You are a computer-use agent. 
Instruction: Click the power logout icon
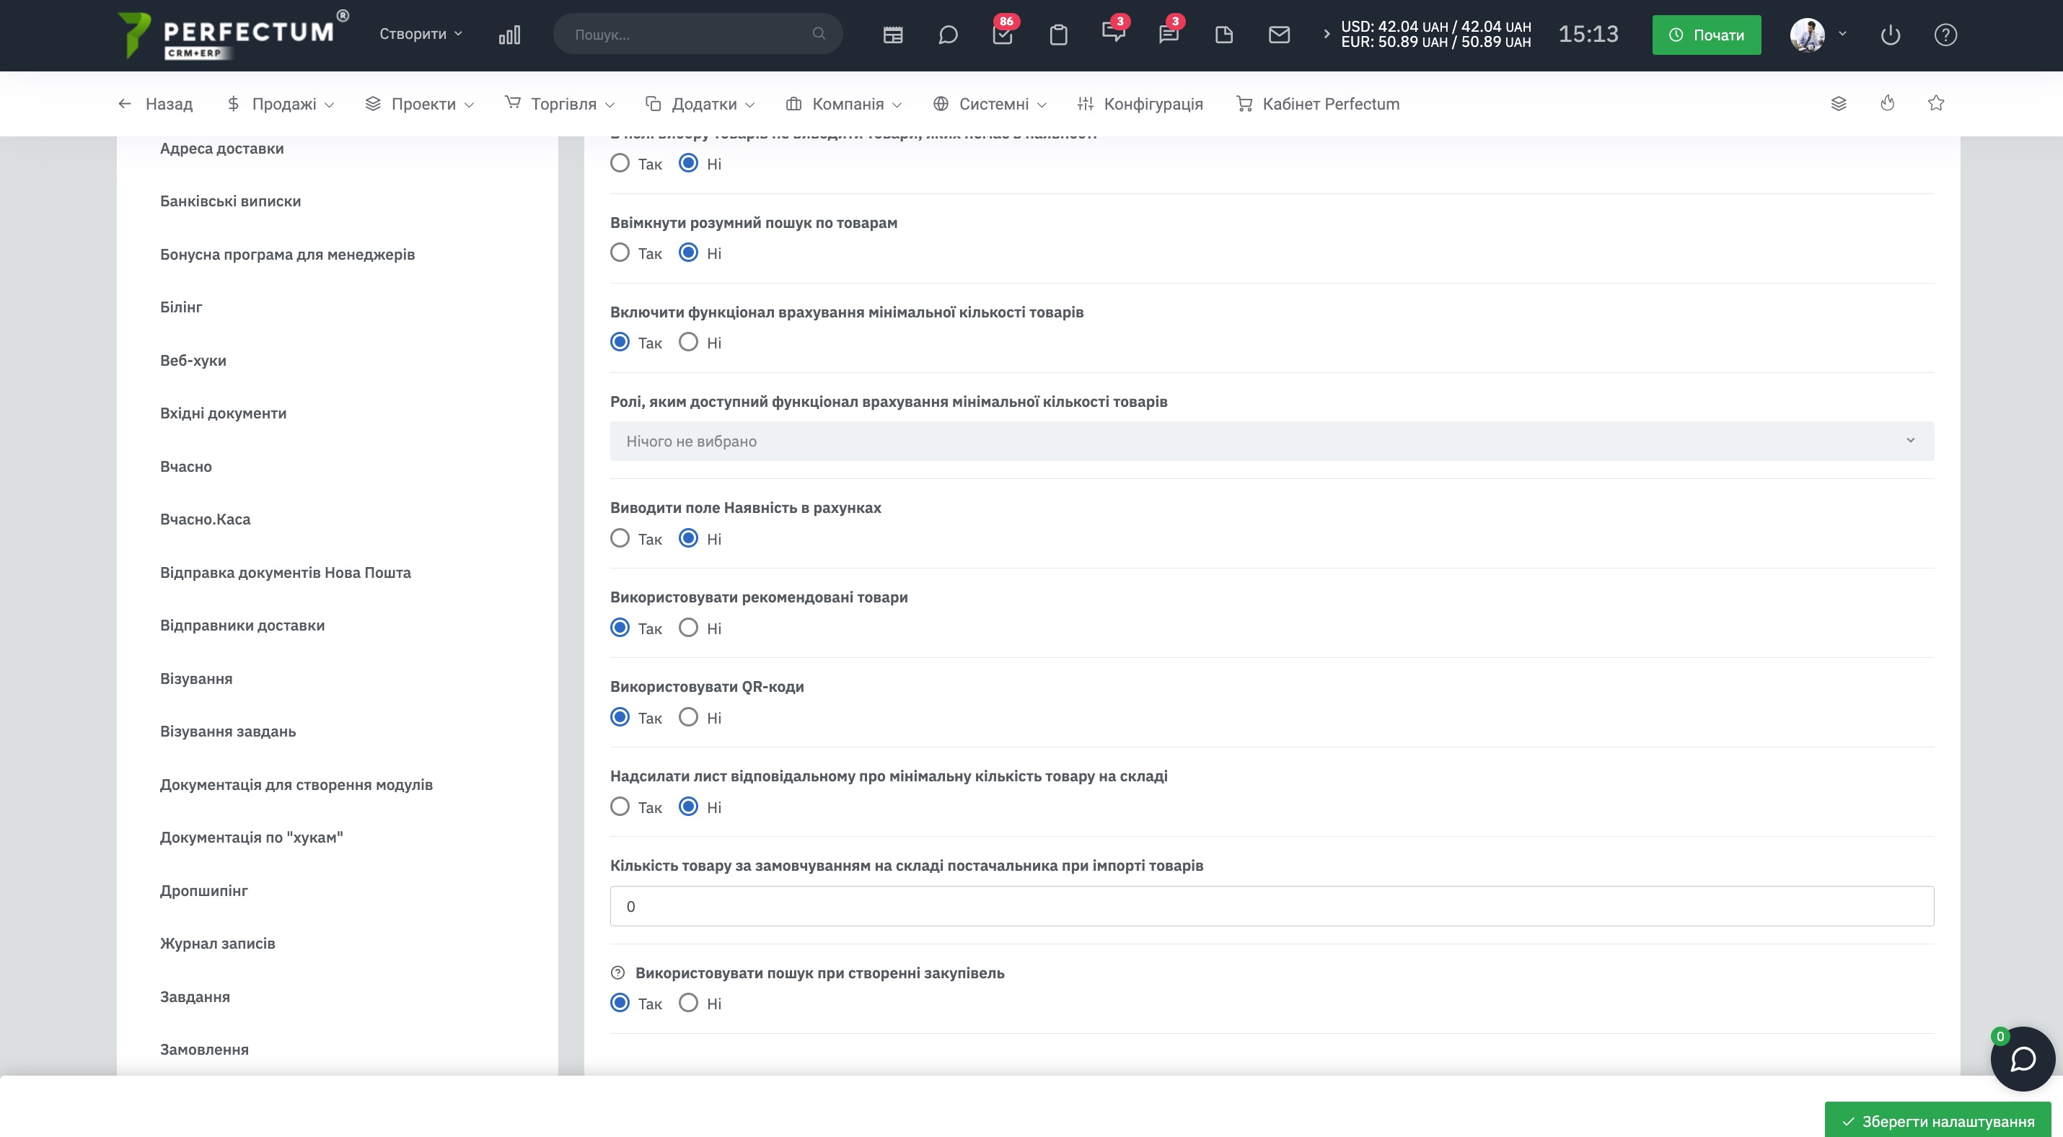[1890, 35]
